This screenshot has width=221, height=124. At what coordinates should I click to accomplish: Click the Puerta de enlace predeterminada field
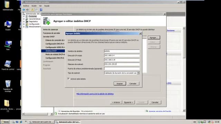click(x=122, y=69)
